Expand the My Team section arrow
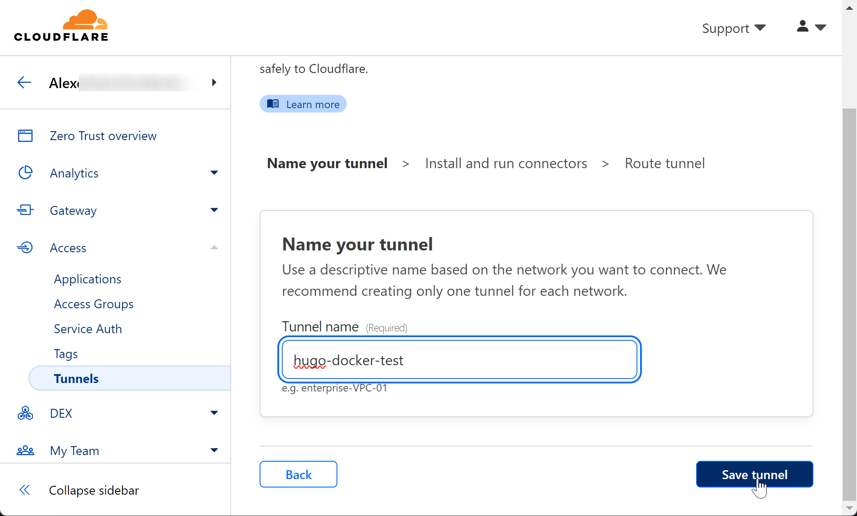This screenshot has height=516, width=857. (x=214, y=450)
